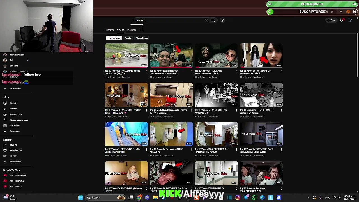Open Tus videos play icon
This screenshot has width=359, height=202.
click(5, 125)
